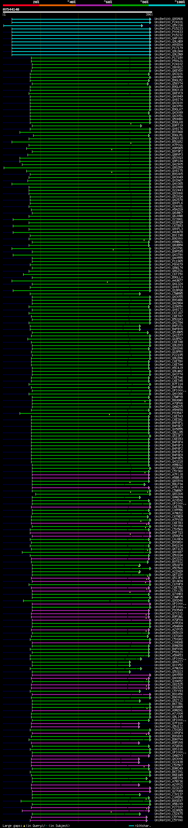188x828 pixels.
Task: Click the UniRef100_P11965 label
Action: click(x=168, y=261)
